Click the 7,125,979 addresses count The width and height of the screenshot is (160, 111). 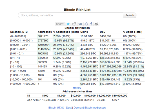pos(63,100)
